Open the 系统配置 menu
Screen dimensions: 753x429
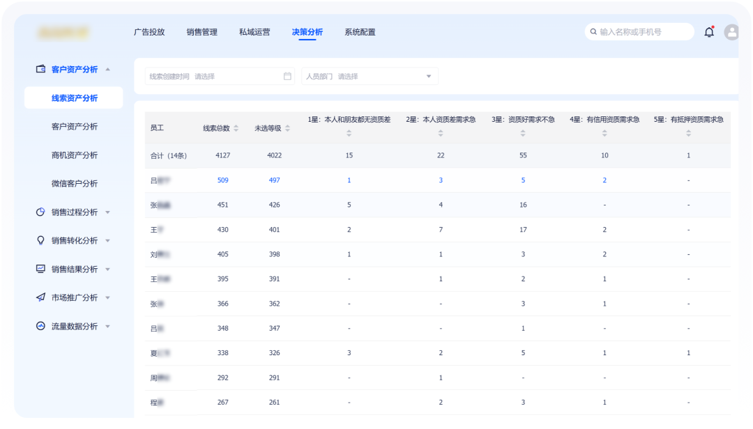tap(359, 31)
